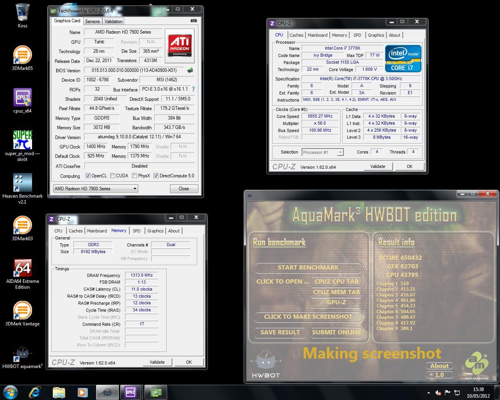
Task: Click the Core Speed 5655.27 MHz field
Action: pos(320,116)
